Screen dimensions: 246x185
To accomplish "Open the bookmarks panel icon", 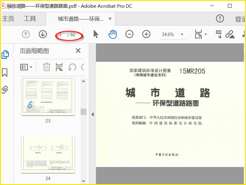I will click(5, 72).
